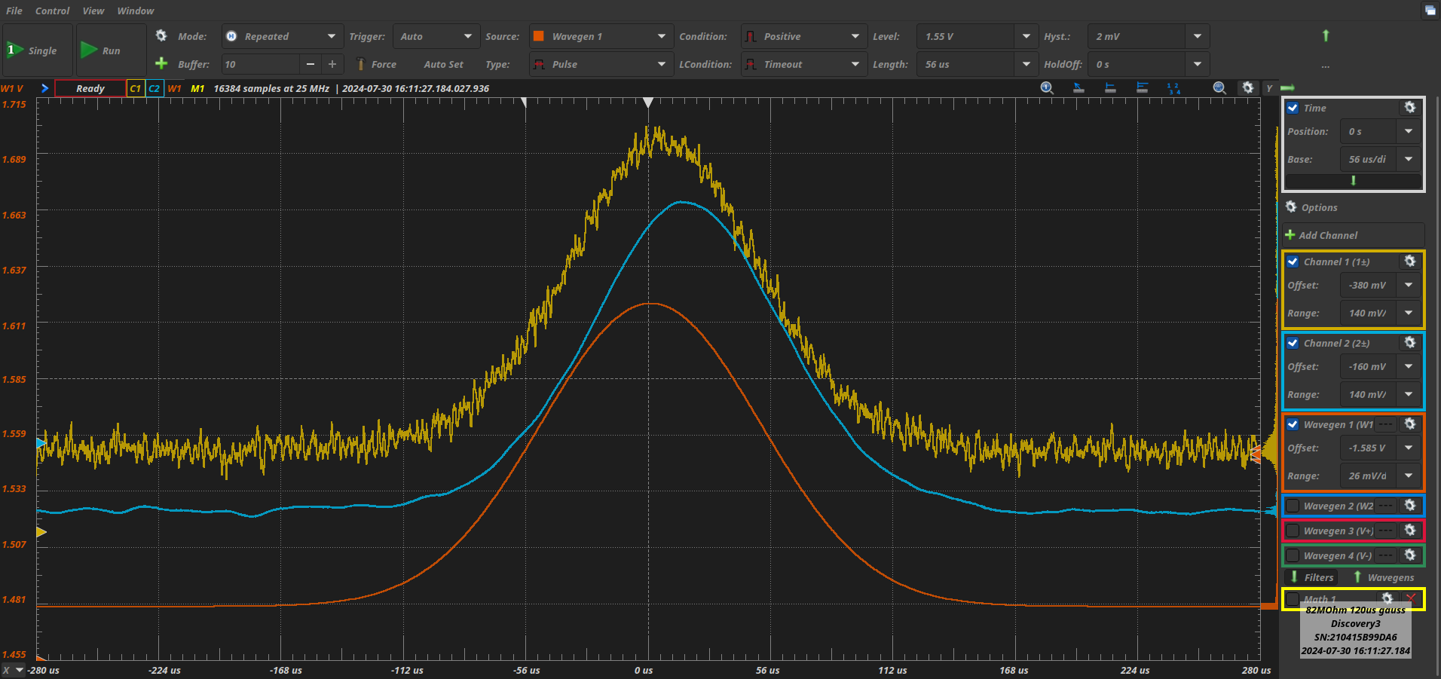The width and height of the screenshot is (1441, 679).
Task: Click the Y axis toggle button
Action: click(1269, 88)
